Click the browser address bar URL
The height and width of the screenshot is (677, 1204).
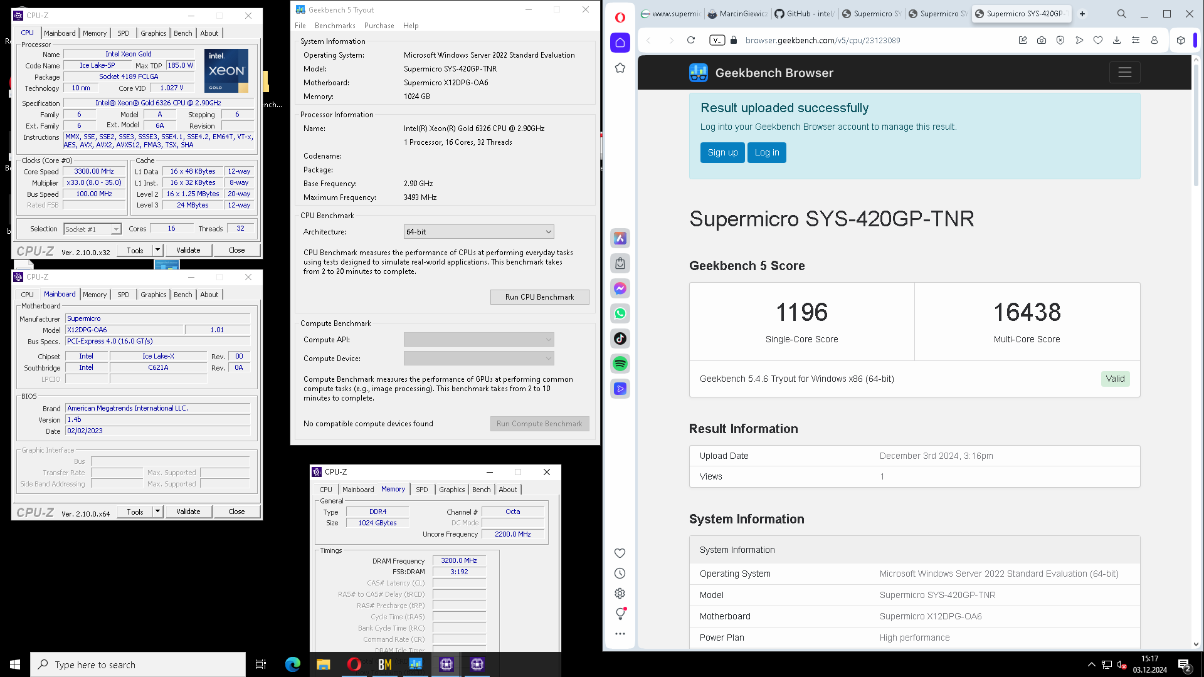pyautogui.click(x=823, y=40)
